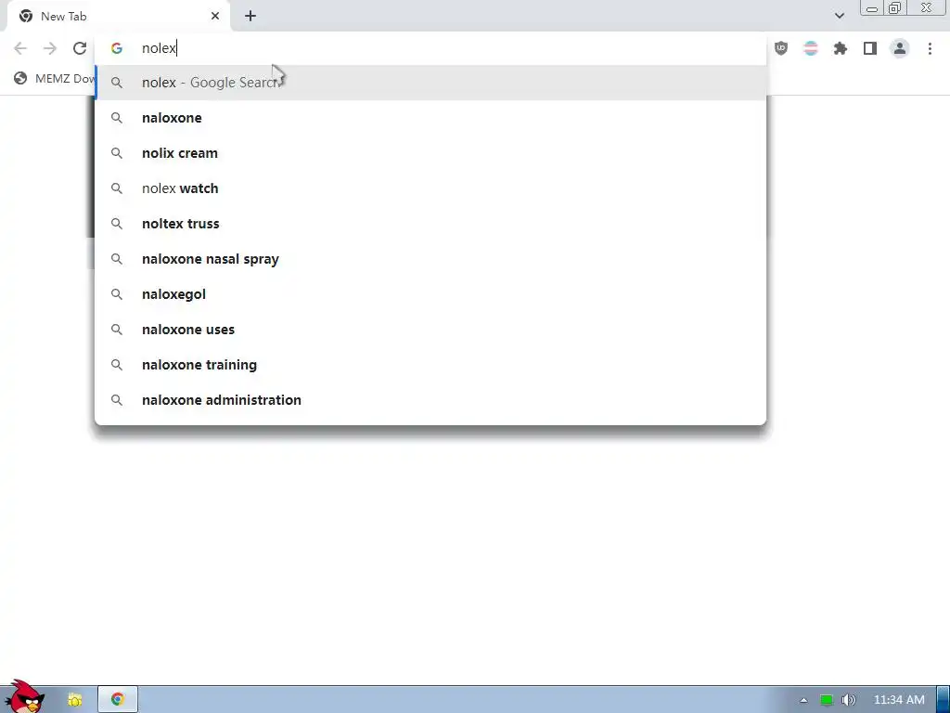Select the New Tab tab
This screenshot has width=950, height=713.
(119, 17)
